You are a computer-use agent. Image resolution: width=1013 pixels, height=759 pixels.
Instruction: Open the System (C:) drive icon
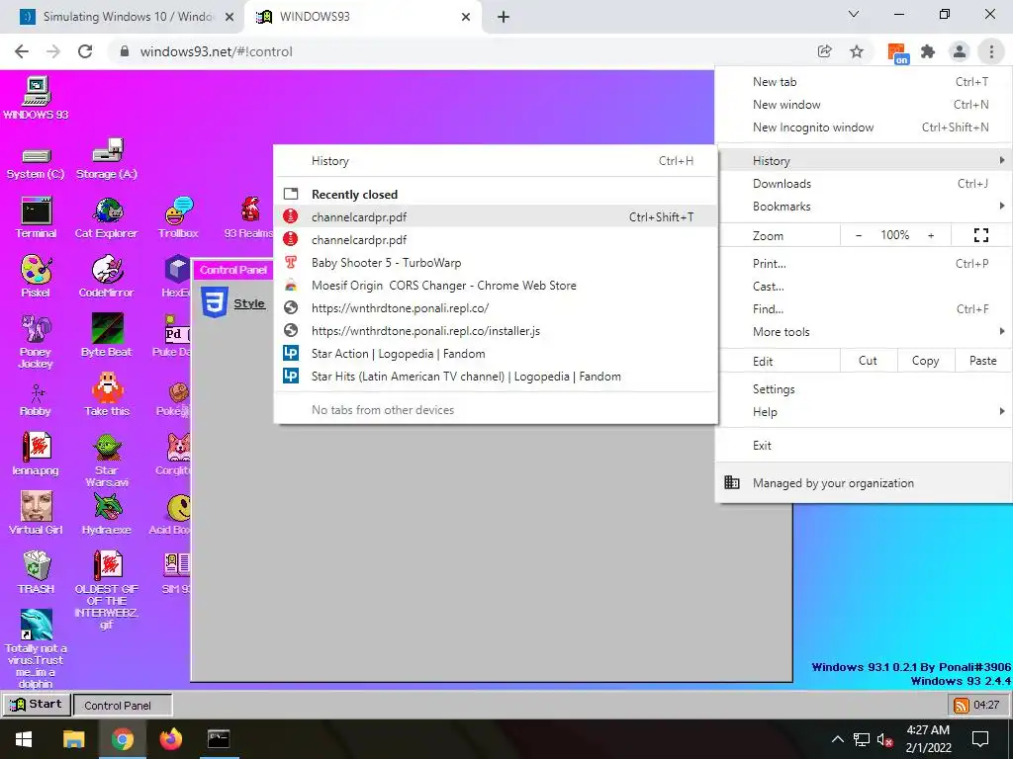36,163
